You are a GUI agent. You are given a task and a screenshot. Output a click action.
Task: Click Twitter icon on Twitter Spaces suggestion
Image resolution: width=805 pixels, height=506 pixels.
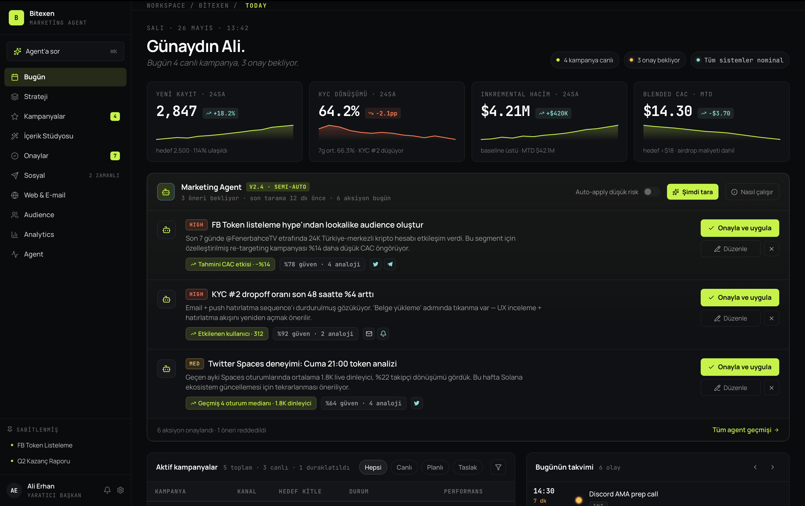pyautogui.click(x=416, y=403)
